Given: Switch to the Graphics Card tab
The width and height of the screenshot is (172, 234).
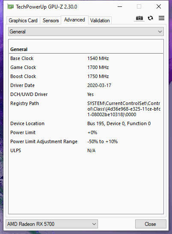Looking at the screenshot, I should point(23,21).
